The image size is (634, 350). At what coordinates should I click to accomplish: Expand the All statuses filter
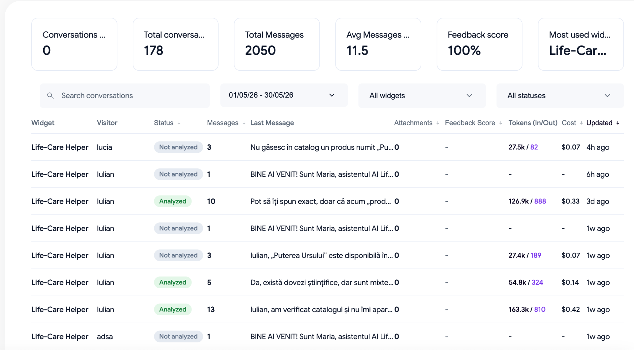(560, 96)
